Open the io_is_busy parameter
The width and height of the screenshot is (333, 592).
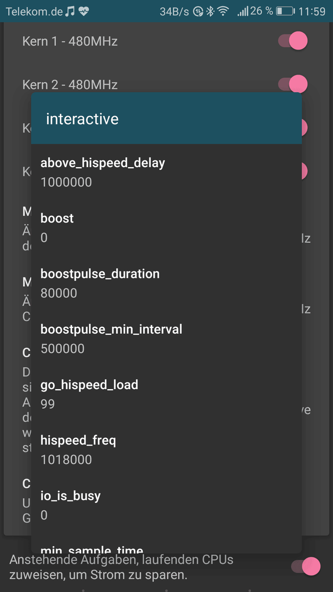coord(166,505)
